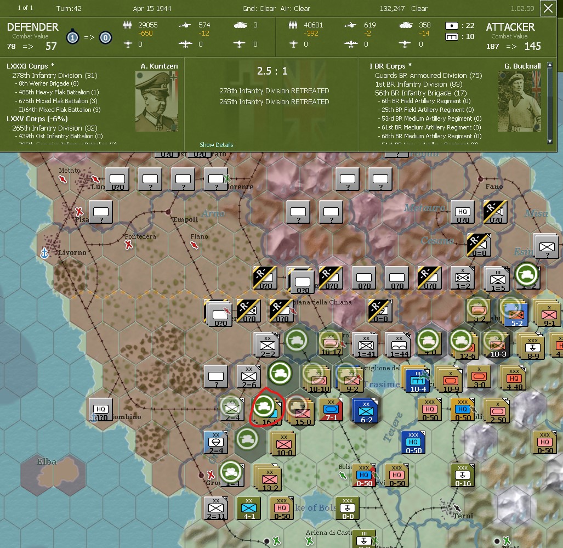The image size is (563, 548).
Task: Click the fort level 1 circle
Action: (x=72, y=37)
